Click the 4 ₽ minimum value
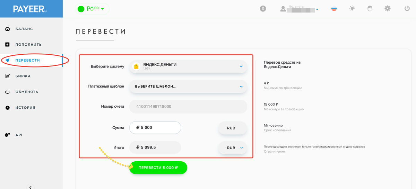This screenshot has height=189, width=416. click(266, 83)
